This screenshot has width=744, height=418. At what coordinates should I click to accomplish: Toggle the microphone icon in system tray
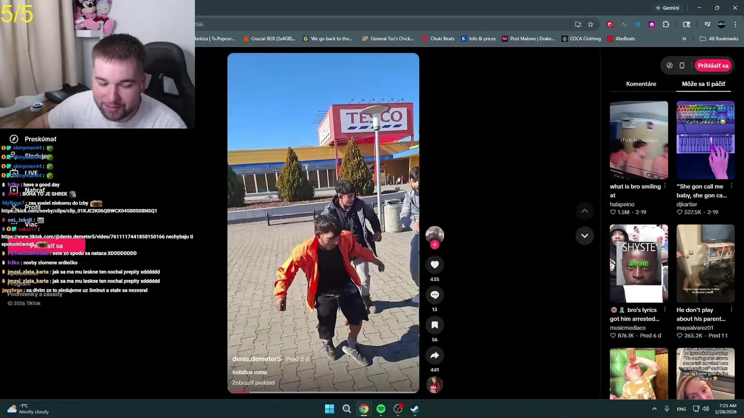tap(667, 409)
